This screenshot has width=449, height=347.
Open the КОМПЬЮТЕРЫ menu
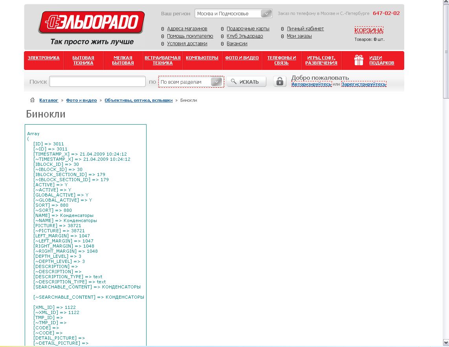[202, 58]
